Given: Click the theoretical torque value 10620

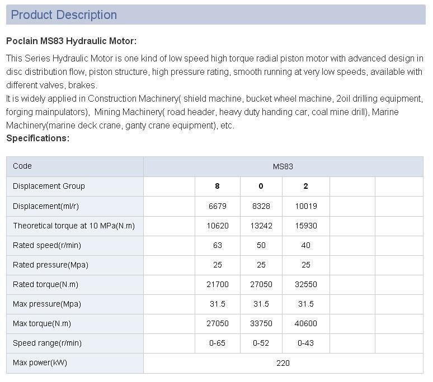Looking at the screenshot, I should coord(217,226).
